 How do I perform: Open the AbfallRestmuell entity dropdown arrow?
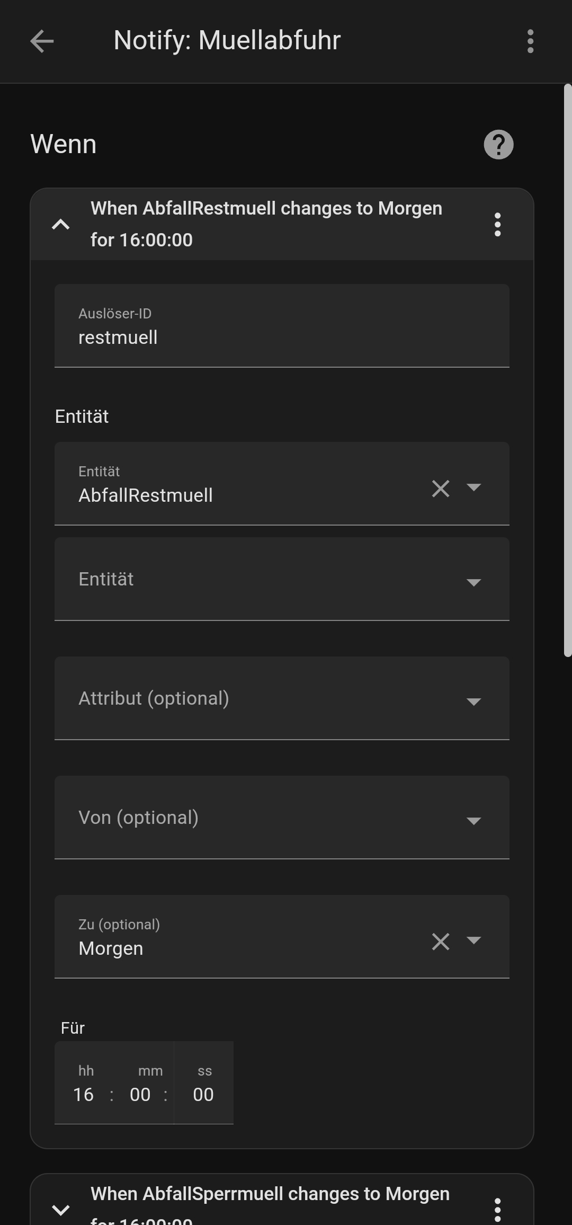coord(473,487)
